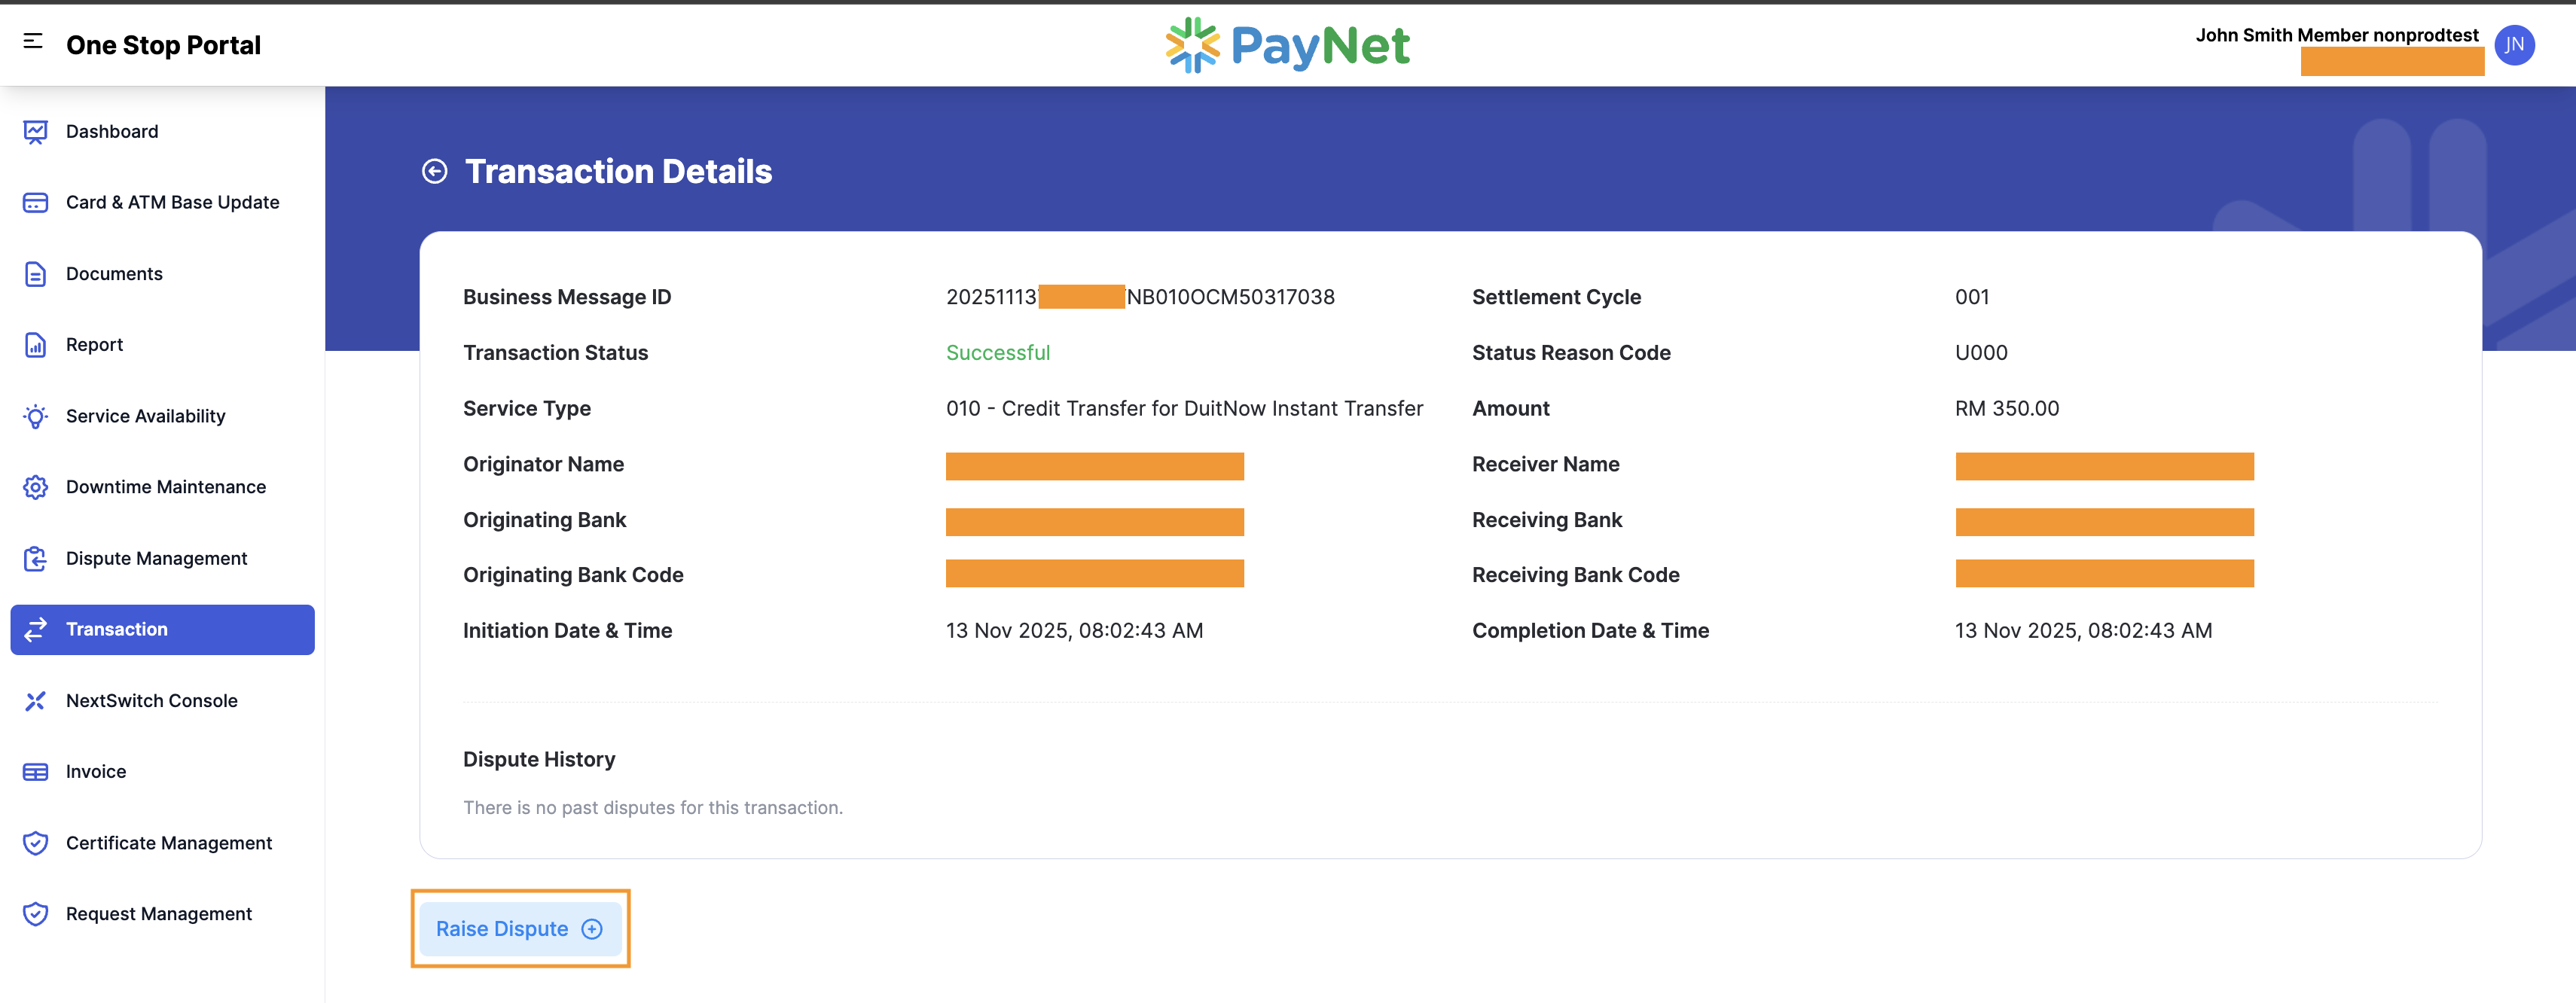Click the Status Reason Code label

coord(1571,353)
